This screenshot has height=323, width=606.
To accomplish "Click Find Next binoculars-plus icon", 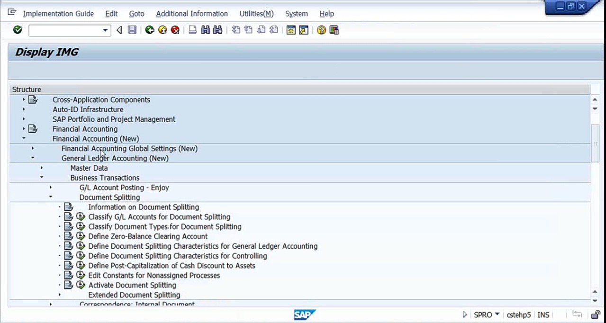I will (218, 30).
